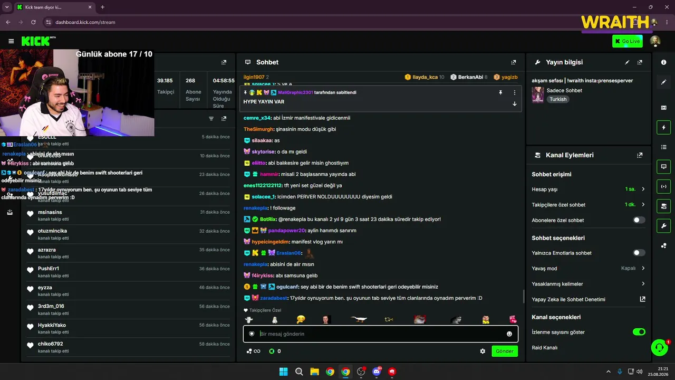Click username TheSimurgh in chat

pos(258,129)
